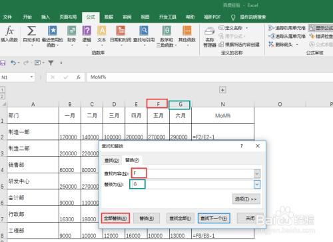The image size is (333, 242).
Task: Click the dialog help question mark
Action: 242,146
